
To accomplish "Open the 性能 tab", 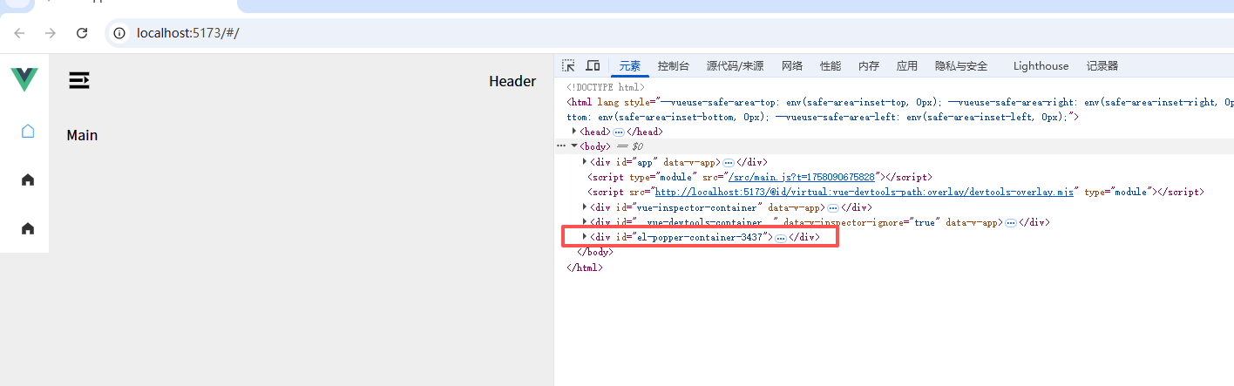I will (831, 66).
